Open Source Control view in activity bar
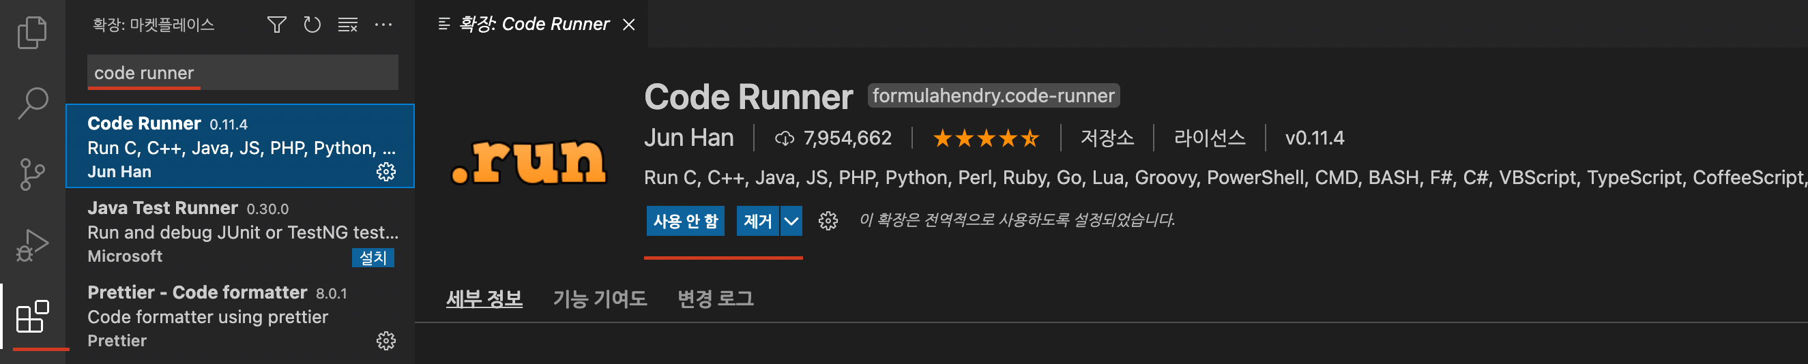Image resolution: width=1808 pixels, height=364 pixels. 32,174
